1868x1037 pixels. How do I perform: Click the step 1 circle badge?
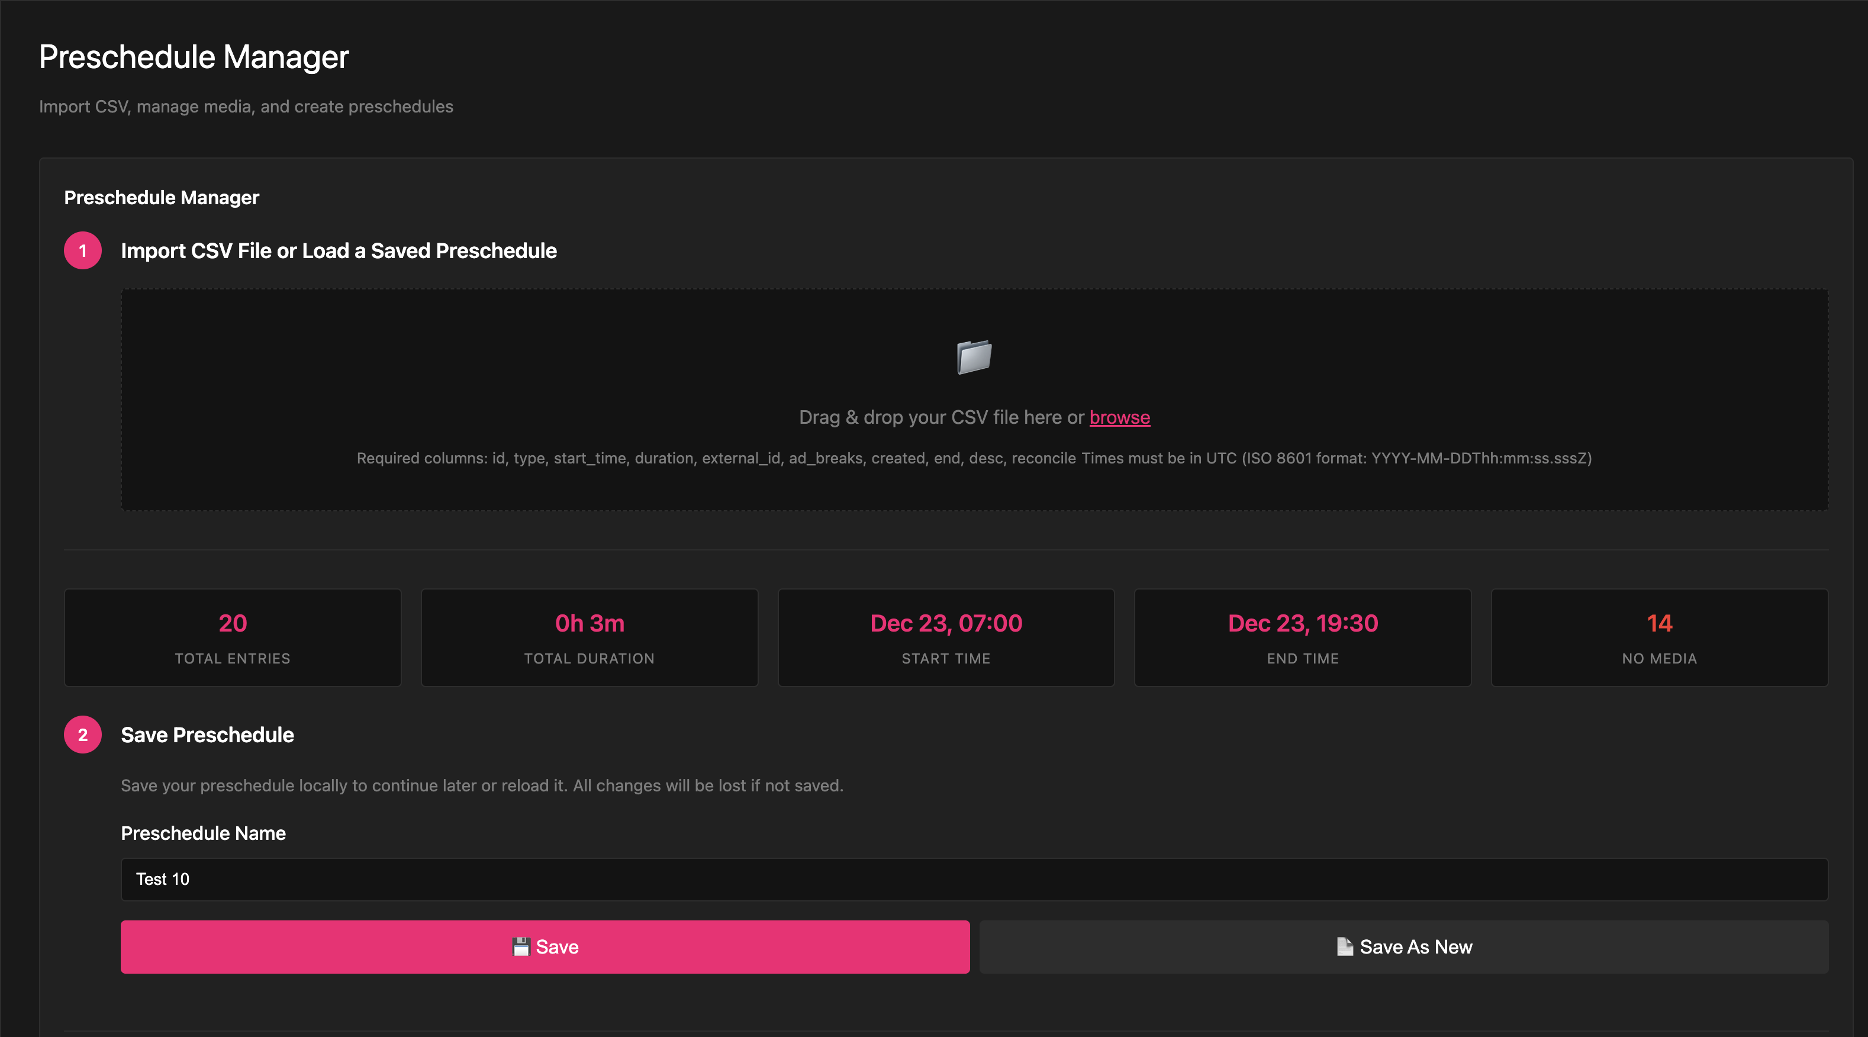pyautogui.click(x=83, y=251)
